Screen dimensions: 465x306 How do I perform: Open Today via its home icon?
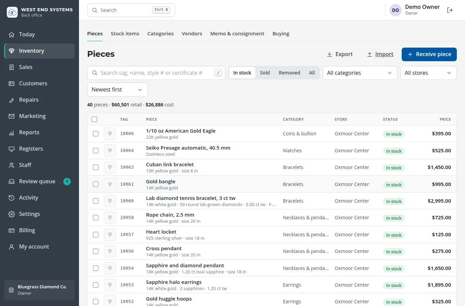[x=12, y=35]
